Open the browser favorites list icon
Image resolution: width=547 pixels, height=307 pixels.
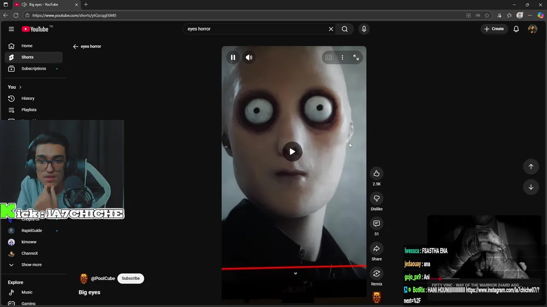click(509, 15)
